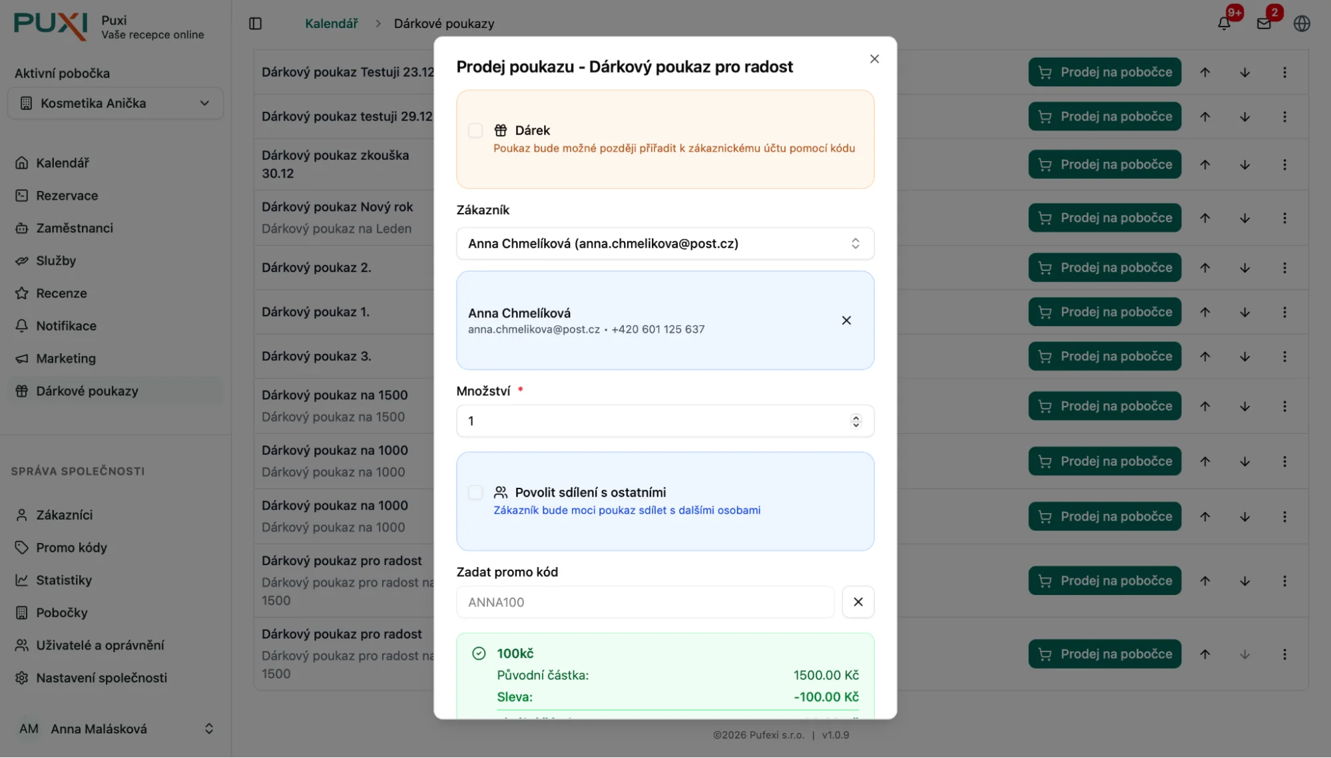Open Promo kódy sidebar item
This screenshot has width=1331, height=758.
[71, 548]
